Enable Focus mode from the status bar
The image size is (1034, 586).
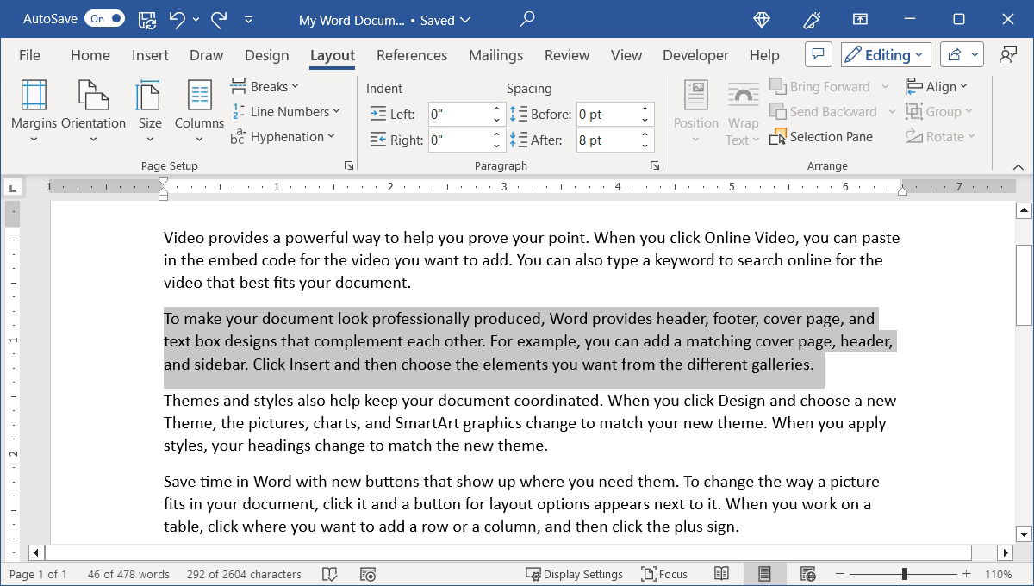tap(664, 573)
